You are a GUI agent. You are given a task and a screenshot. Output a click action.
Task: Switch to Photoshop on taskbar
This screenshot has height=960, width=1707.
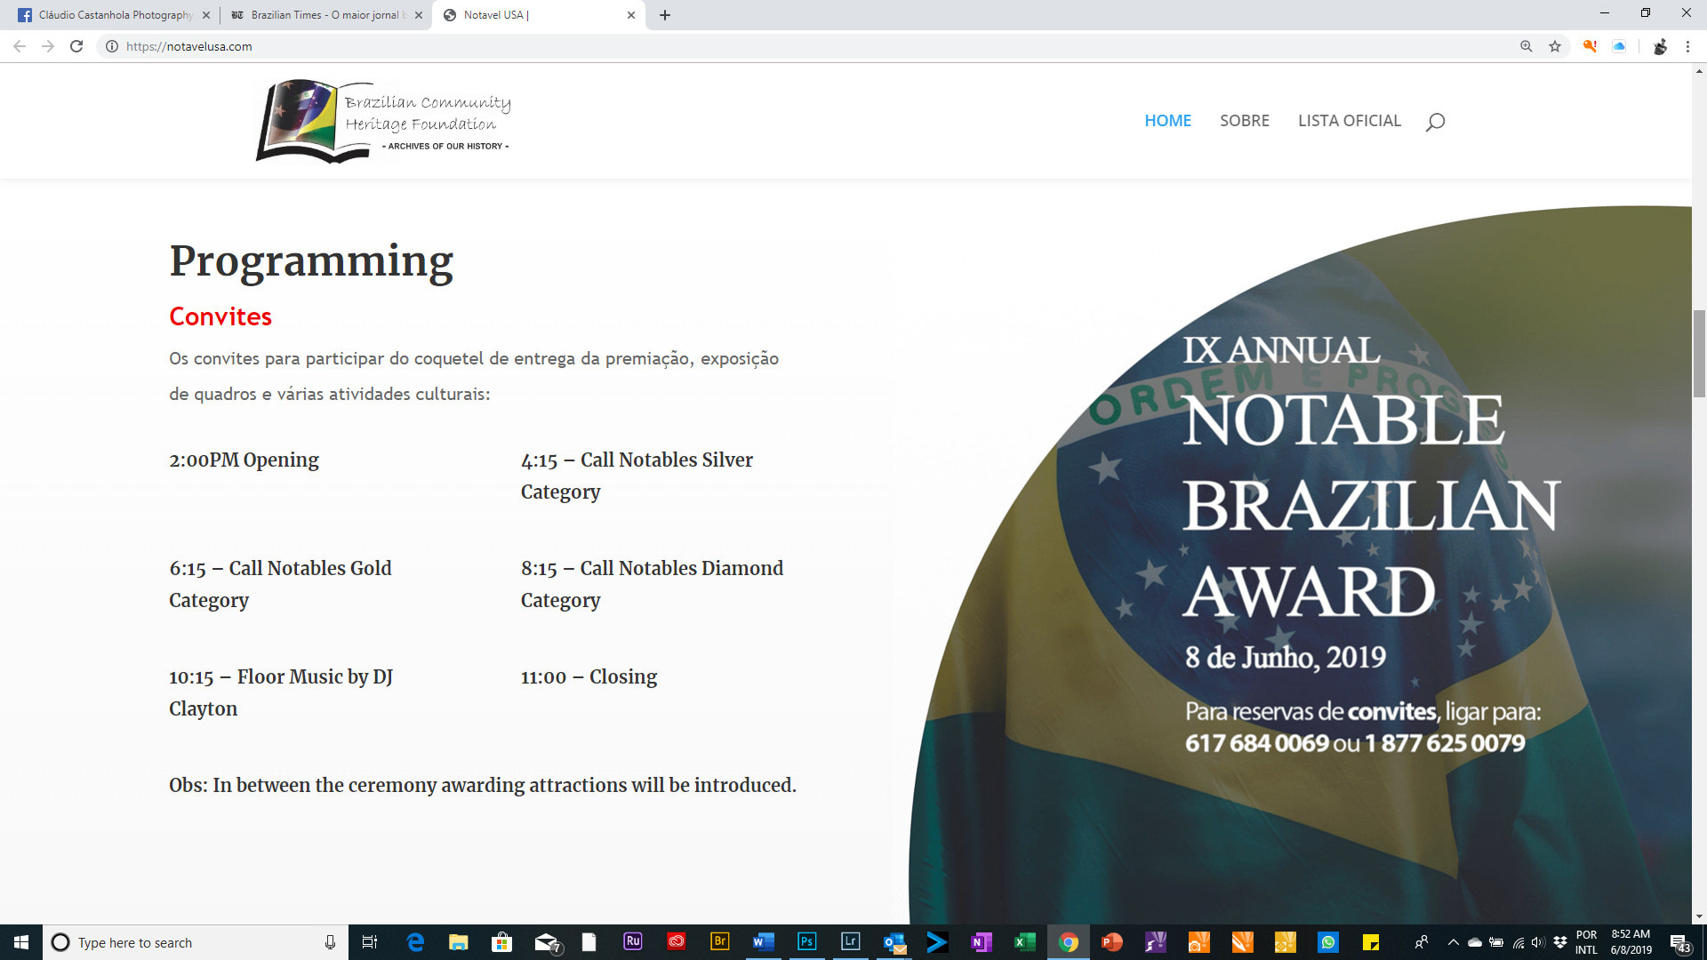[806, 941]
